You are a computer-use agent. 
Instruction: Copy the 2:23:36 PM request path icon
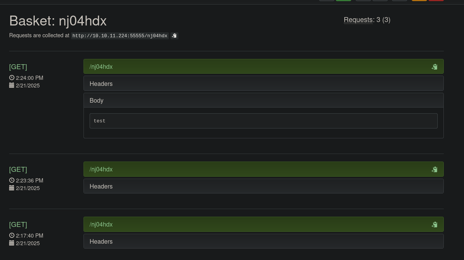(x=434, y=170)
